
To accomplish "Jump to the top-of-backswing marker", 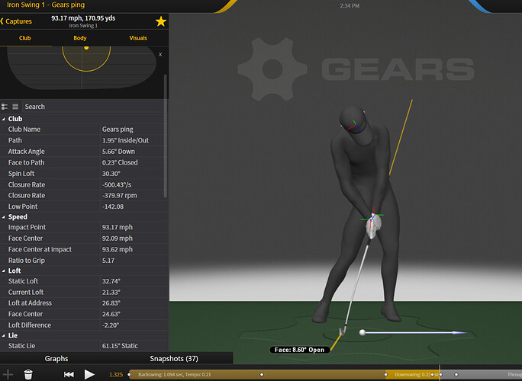I will [x=385, y=374].
